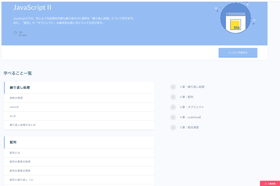Select the chapter 1 circle marker

pos(173,87)
